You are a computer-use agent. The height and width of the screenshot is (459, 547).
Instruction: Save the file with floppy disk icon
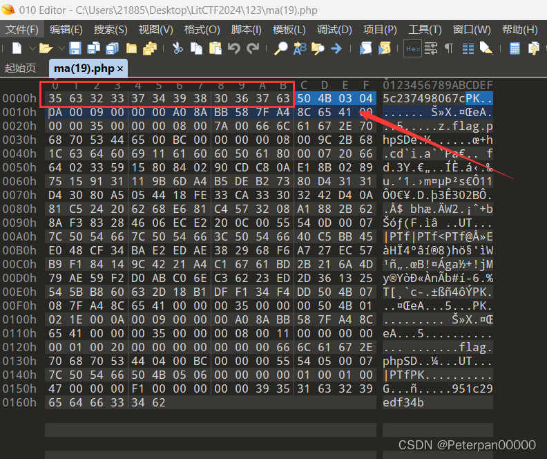[75, 48]
